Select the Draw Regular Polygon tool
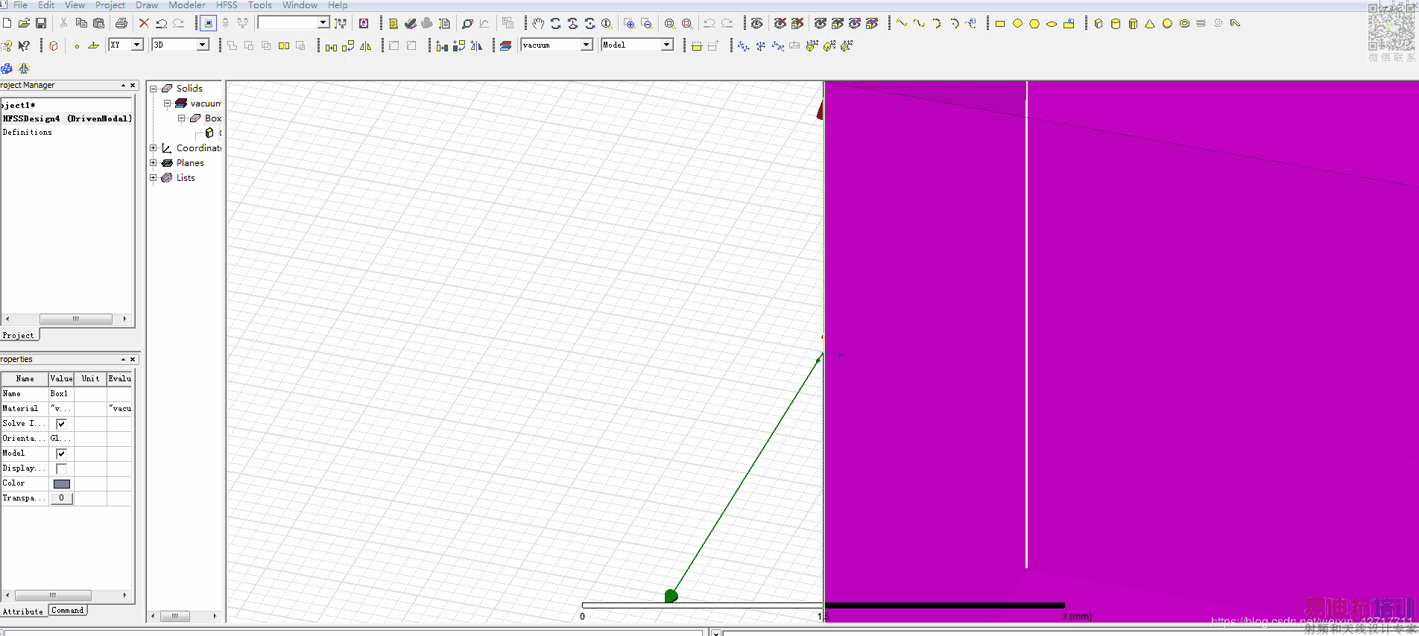This screenshot has width=1419, height=636. 1034,24
